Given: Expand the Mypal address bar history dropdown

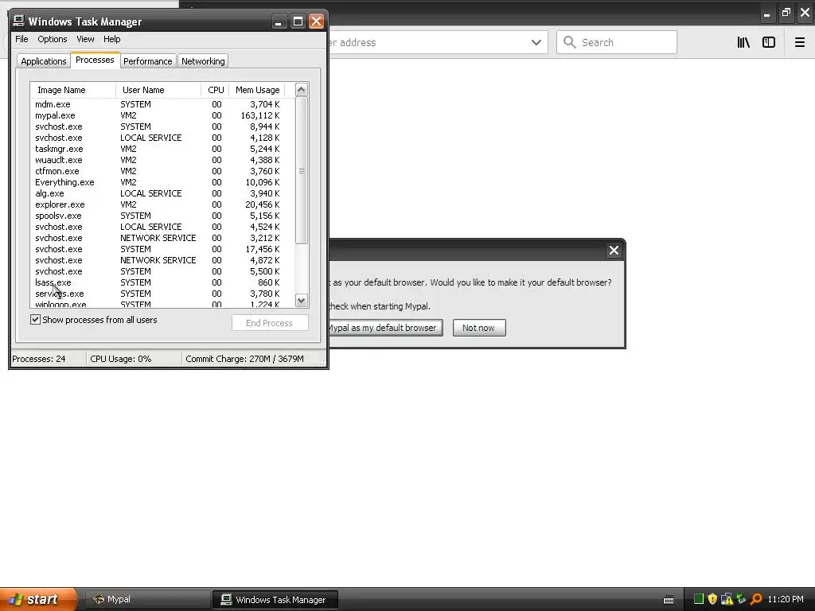Looking at the screenshot, I should (536, 43).
